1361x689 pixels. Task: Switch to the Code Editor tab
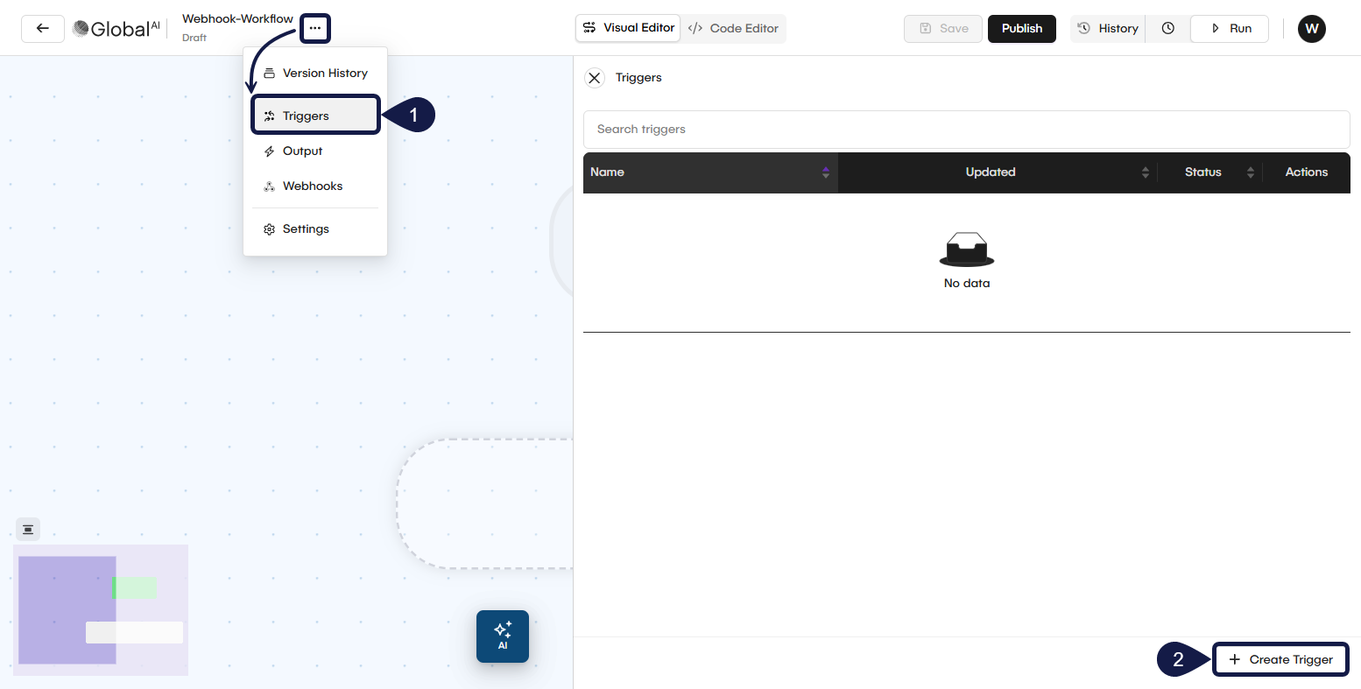coord(733,28)
